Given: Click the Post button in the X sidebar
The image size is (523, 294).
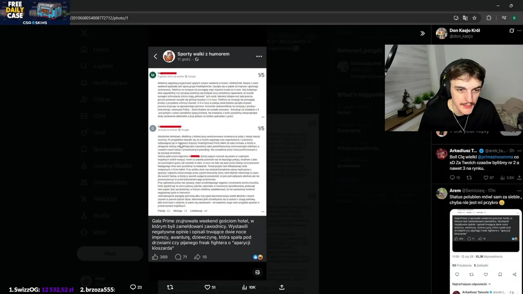Looking at the screenshot, I should coord(110,254).
